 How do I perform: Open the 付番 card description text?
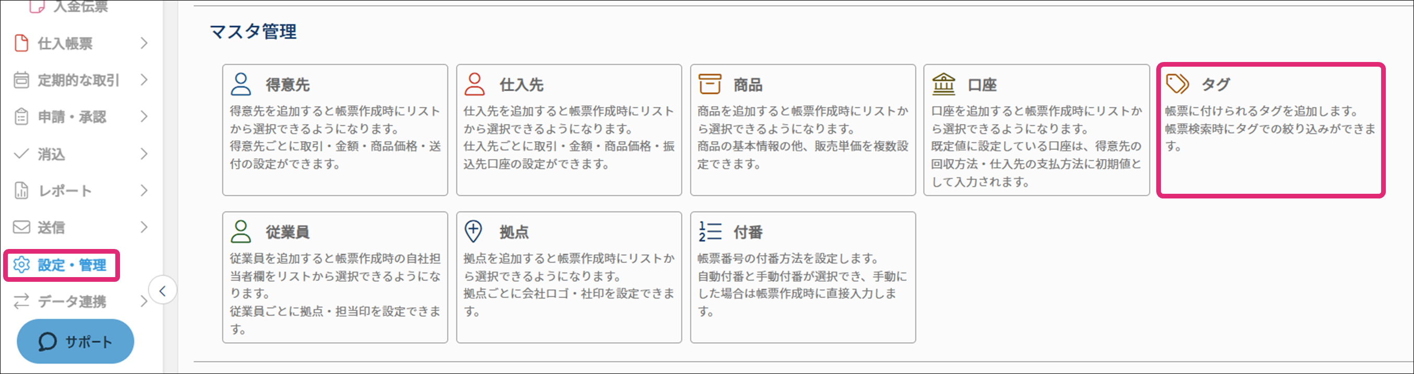coord(801,284)
